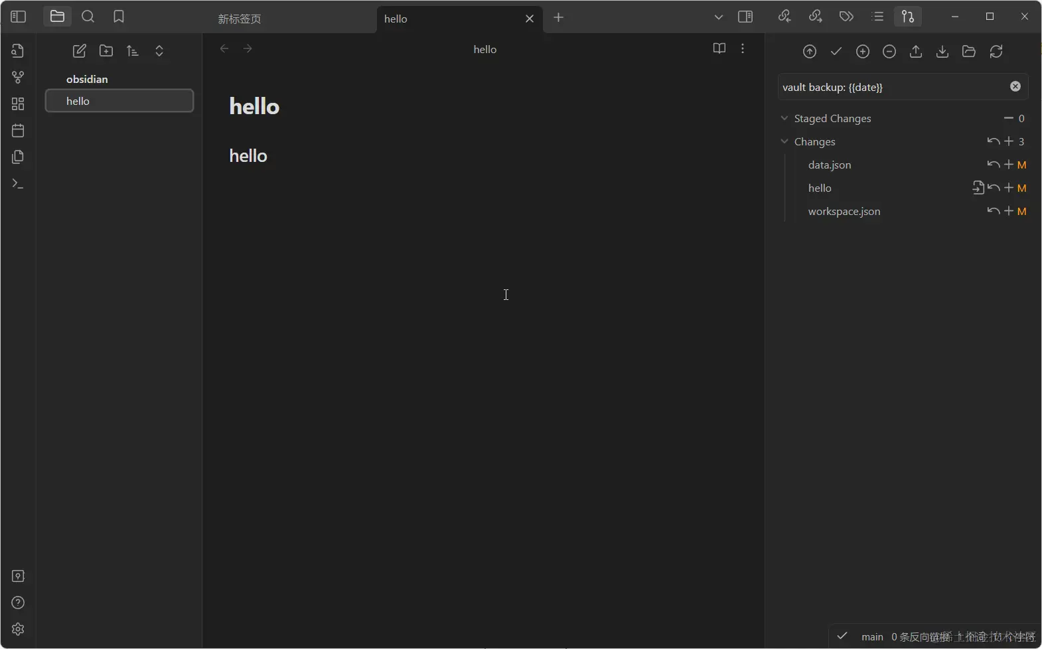Unstage all with toolbar minus-circle
1042x649 pixels.
coord(889,52)
